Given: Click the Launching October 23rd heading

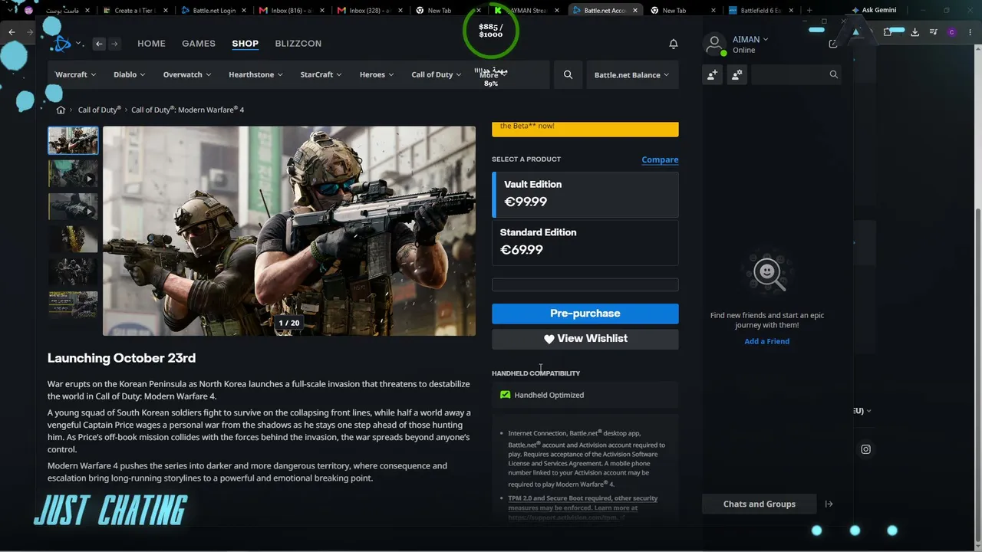Looking at the screenshot, I should tap(121, 358).
